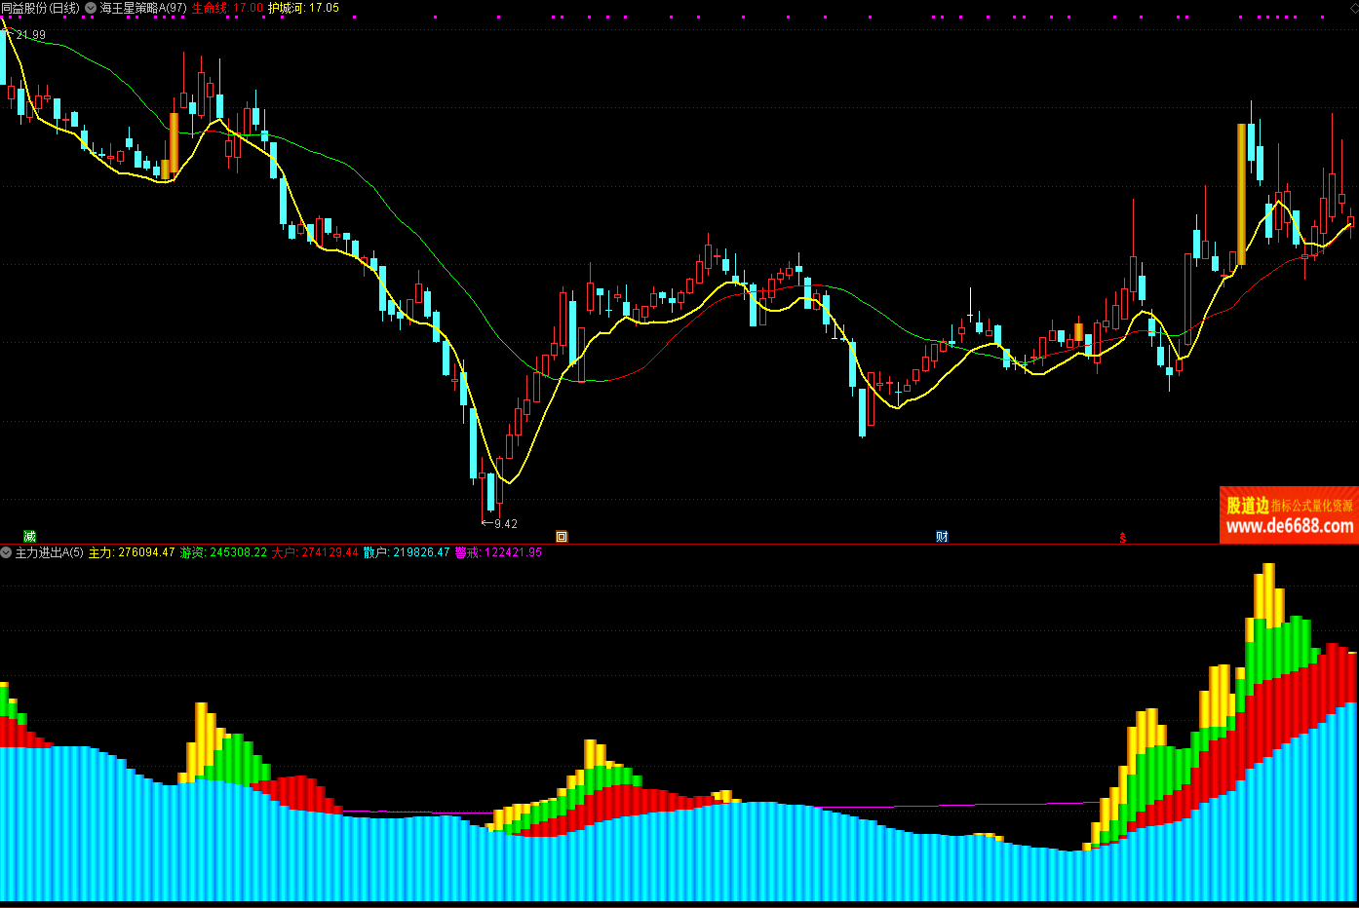Open the dropdown arrow beside 主力进出A(5)
The image size is (1359, 908).
click(x=6, y=552)
